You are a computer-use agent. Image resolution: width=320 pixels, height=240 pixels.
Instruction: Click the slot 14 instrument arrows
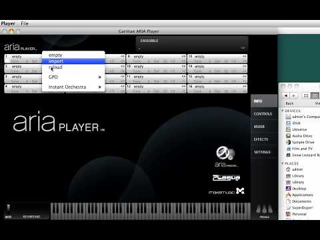coord(245,67)
